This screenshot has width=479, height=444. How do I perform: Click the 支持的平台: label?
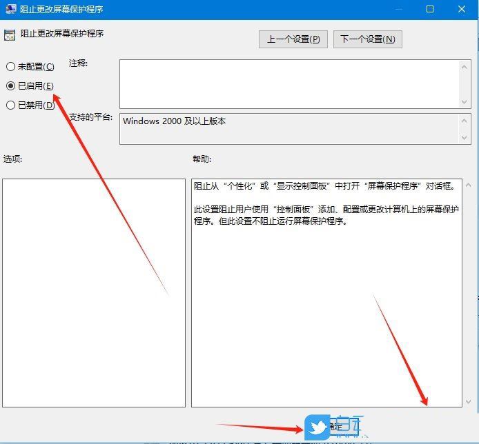click(x=90, y=117)
